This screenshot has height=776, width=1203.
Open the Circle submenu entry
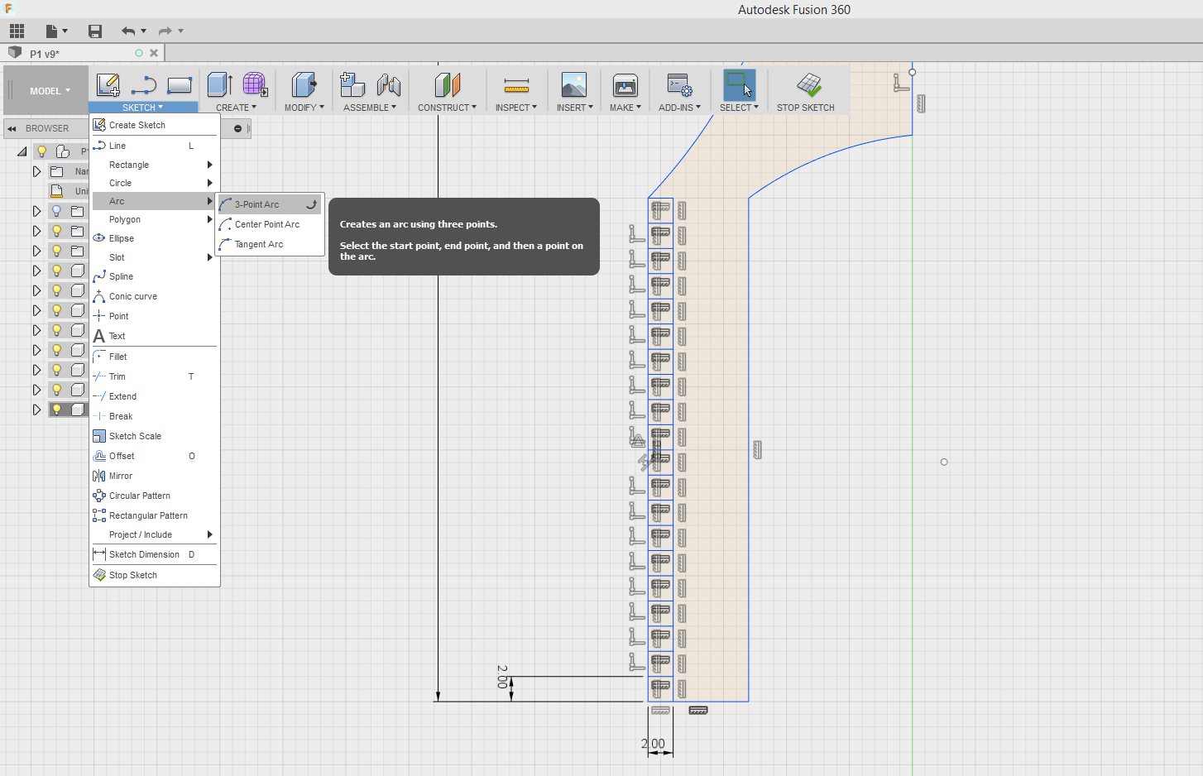point(155,183)
